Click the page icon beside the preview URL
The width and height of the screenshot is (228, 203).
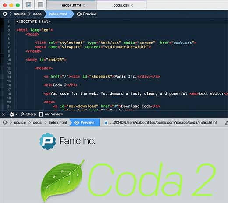[x=106, y=123]
